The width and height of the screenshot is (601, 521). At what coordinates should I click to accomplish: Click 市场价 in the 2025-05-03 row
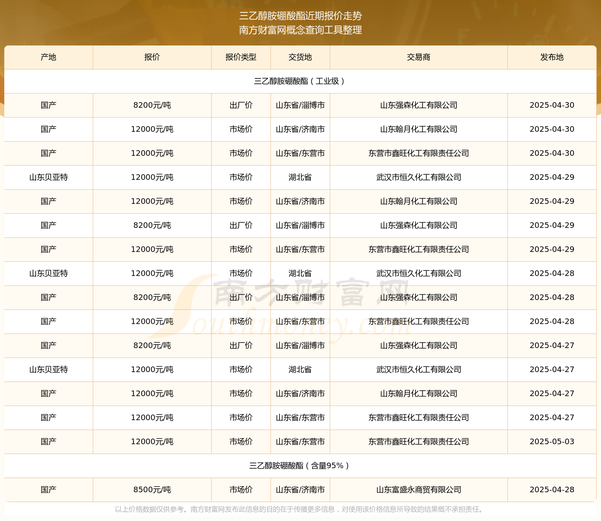point(241,442)
